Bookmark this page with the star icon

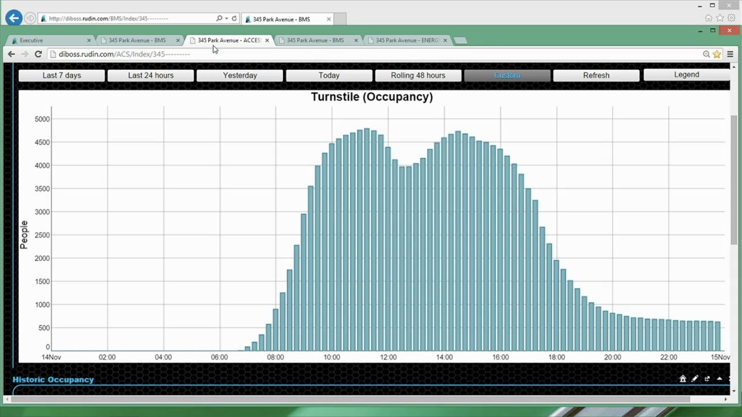pos(717,54)
